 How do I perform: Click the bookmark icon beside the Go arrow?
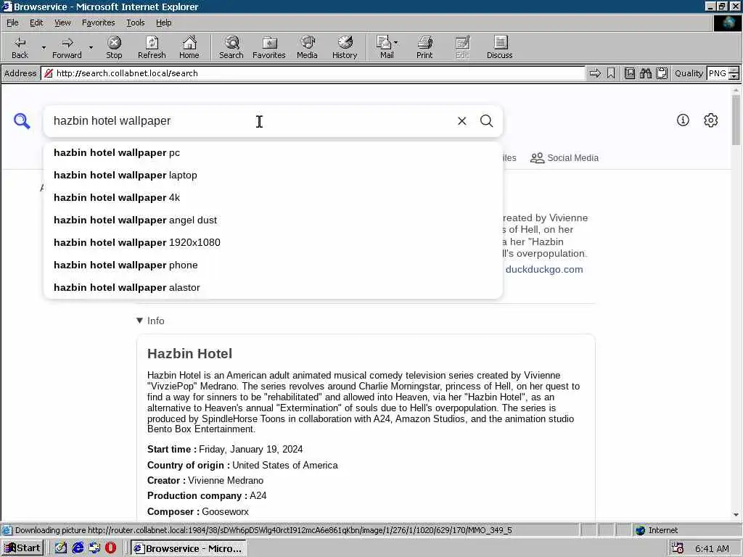611,73
